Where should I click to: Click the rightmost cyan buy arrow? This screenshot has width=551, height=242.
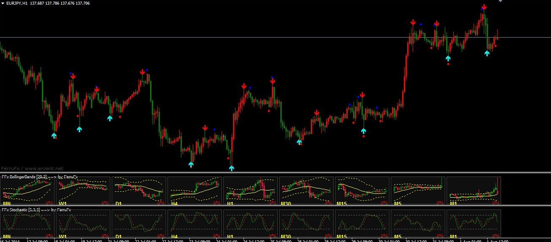[x=487, y=53]
